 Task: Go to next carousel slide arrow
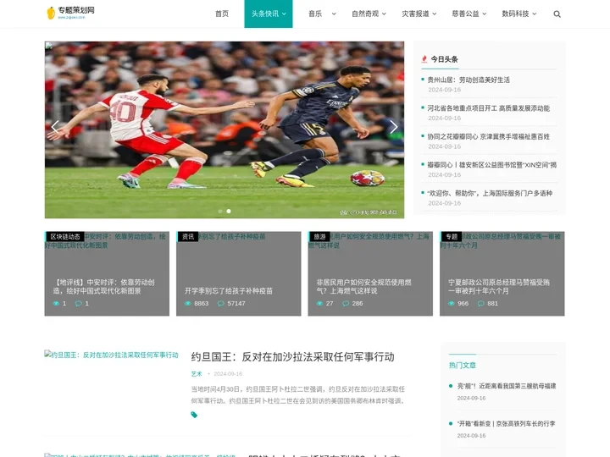click(394, 127)
